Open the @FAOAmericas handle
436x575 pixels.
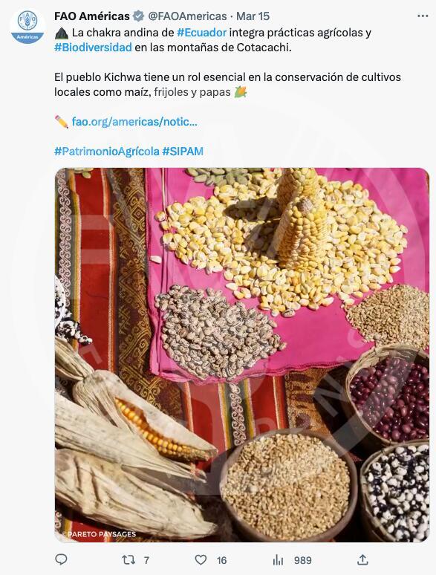click(x=187, y=16)
